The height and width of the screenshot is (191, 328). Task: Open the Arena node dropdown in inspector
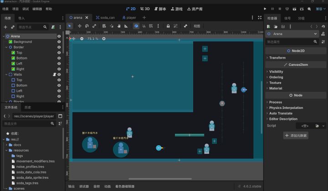point(315,34)
